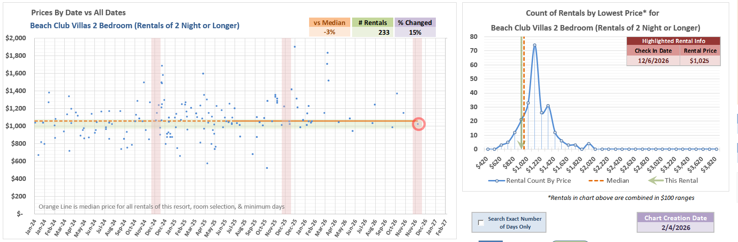Select the 15% changed value cell

415,32
